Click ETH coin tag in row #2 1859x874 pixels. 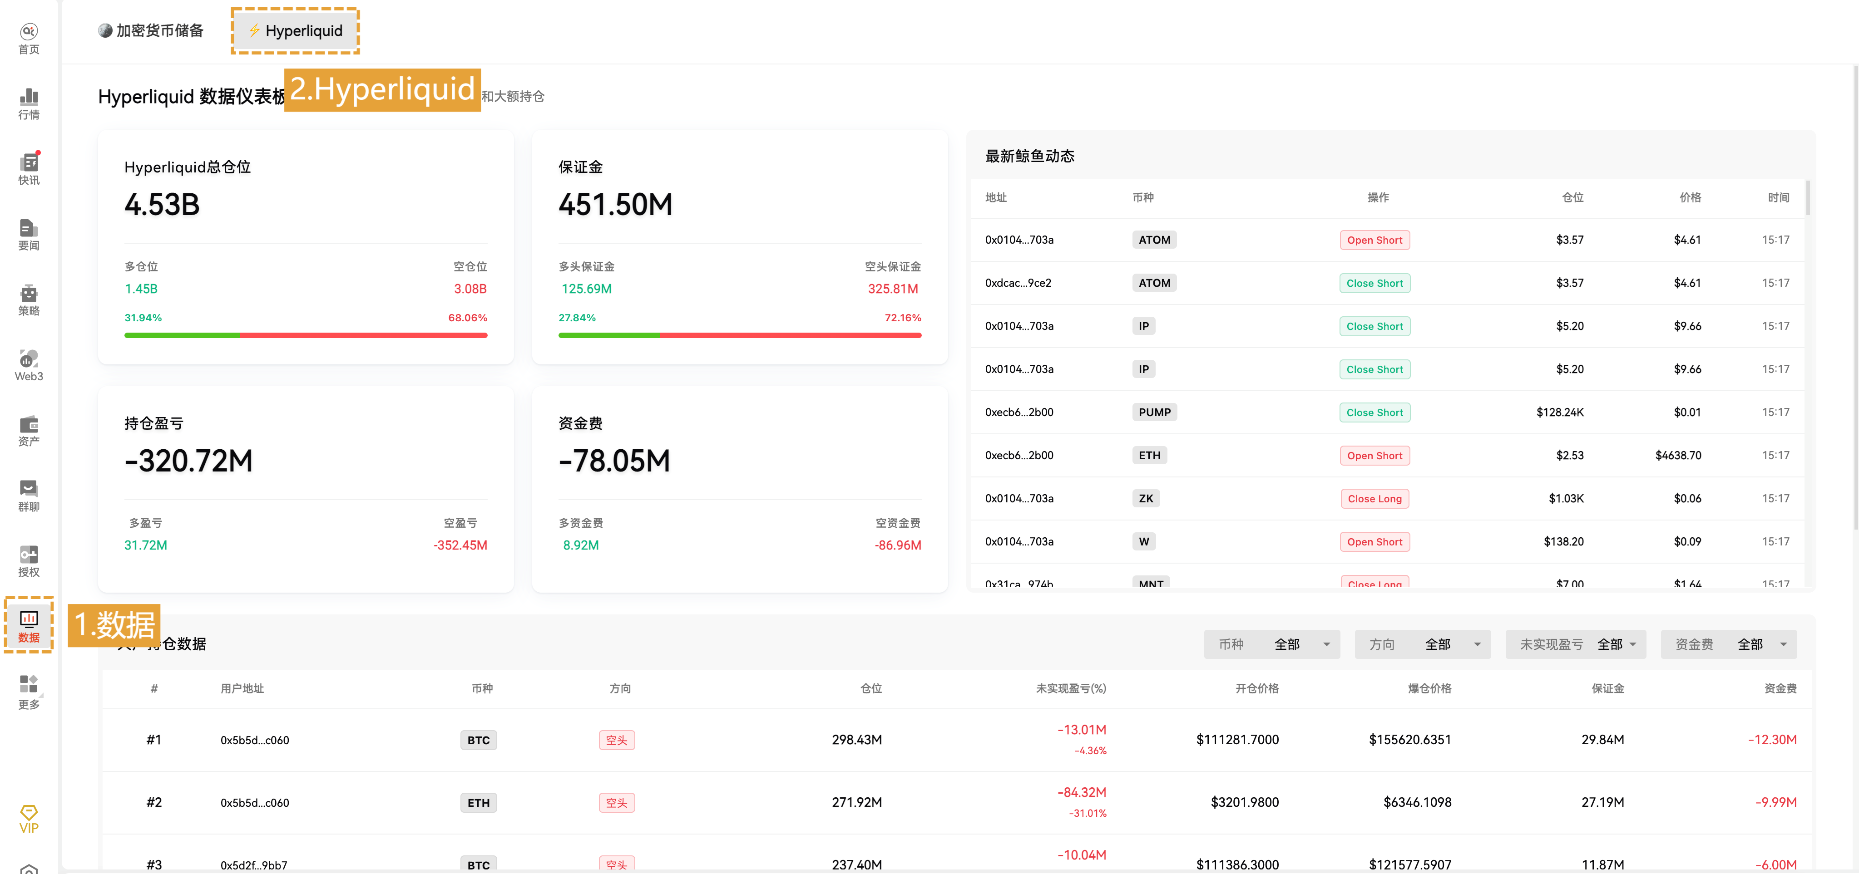point(478,803)
